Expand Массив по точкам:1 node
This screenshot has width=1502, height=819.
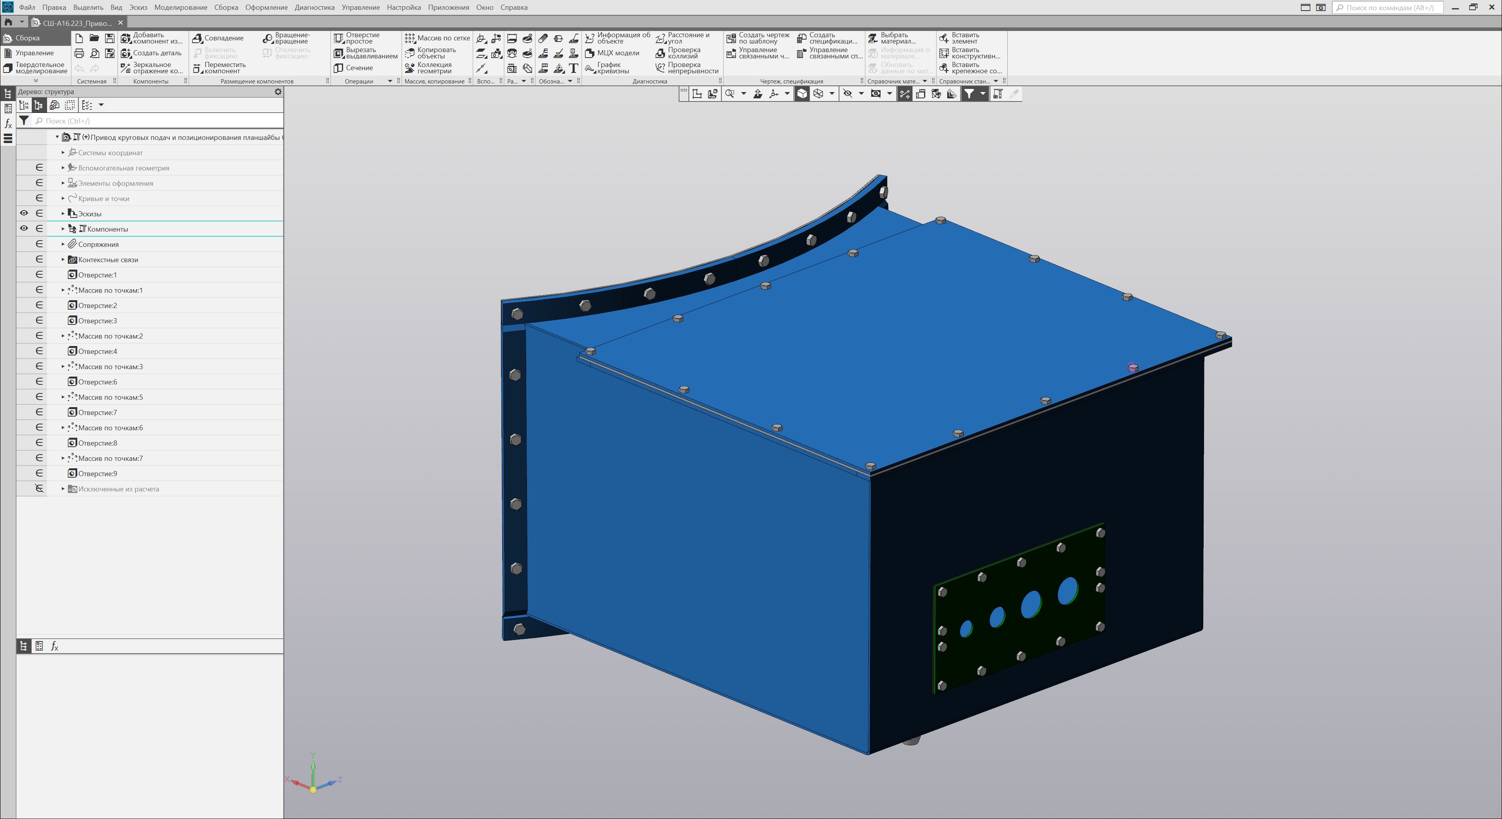click(63, 290)
